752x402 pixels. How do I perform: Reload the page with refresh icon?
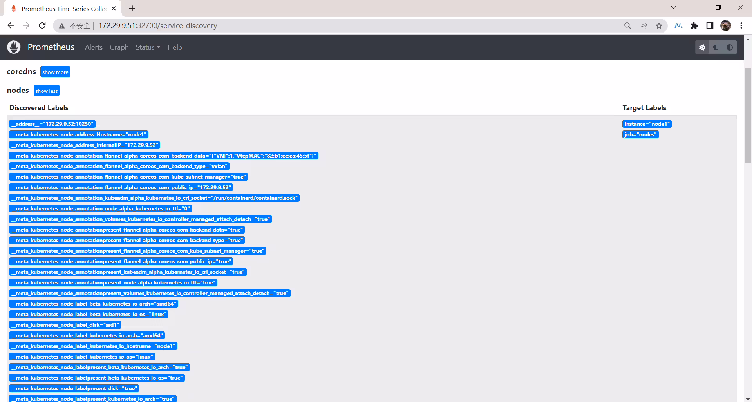click(42, 25)
